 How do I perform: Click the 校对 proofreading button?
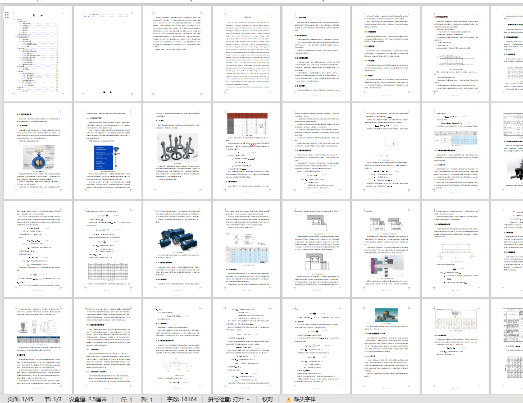(x=268, y=399)
